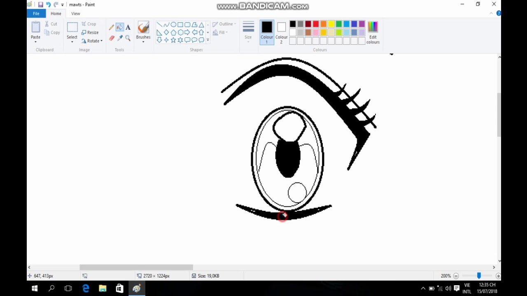Click the Resize button

pyautogui.click(x=90, y=32)
